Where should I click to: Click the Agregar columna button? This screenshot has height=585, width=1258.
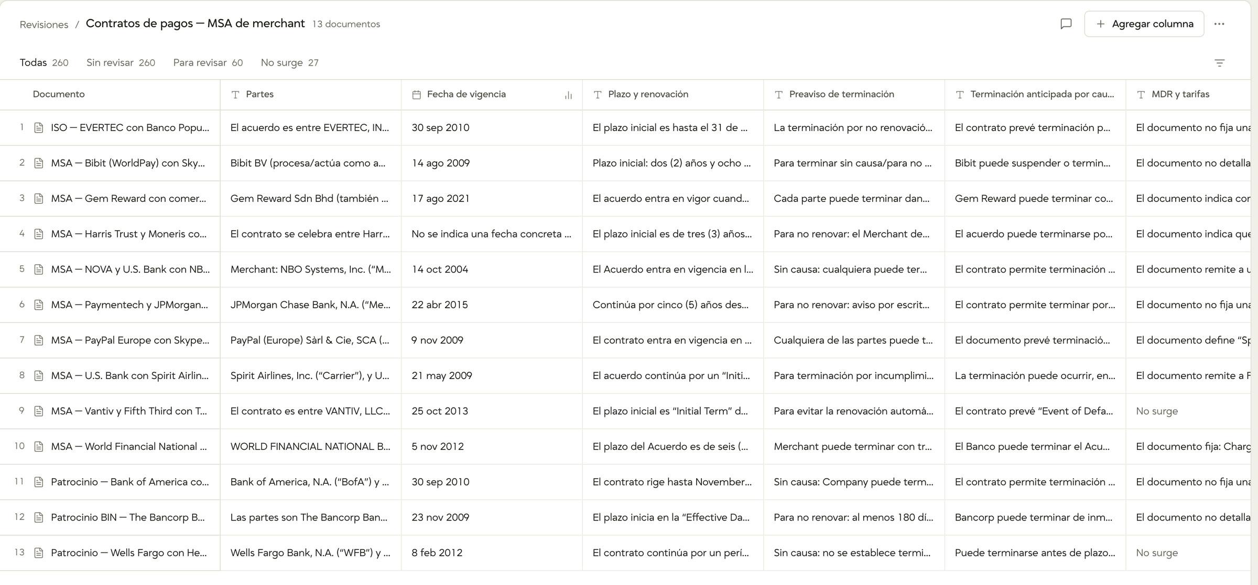pos(1144,24)
